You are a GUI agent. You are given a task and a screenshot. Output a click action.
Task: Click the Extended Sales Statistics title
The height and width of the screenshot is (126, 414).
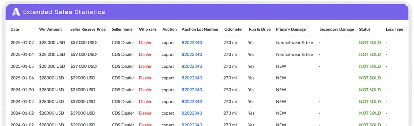coord(64,12)
